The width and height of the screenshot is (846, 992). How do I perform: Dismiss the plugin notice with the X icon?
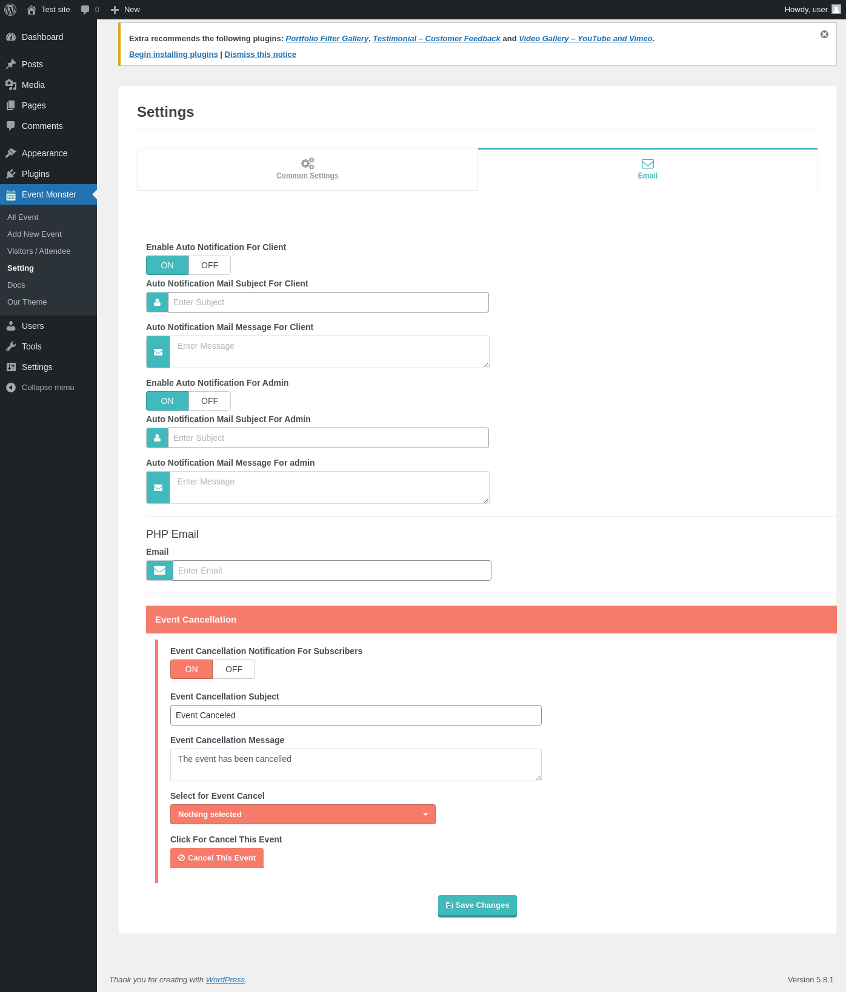(824, 35)
